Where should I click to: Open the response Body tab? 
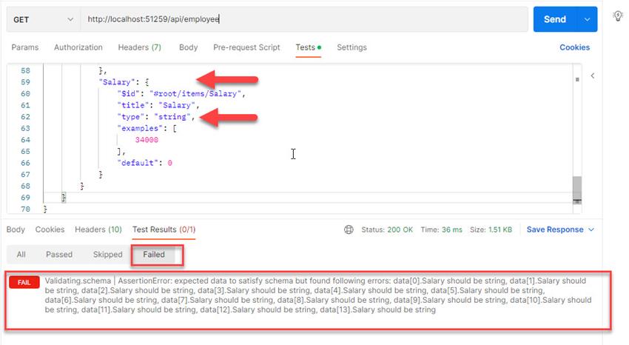click(x=16, y=230)
